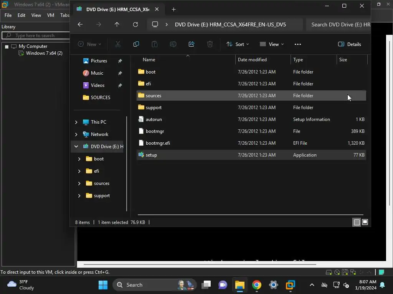Select the autorun setup information file
This screenshot has height=294, width=393.
(x=251, y=119)
